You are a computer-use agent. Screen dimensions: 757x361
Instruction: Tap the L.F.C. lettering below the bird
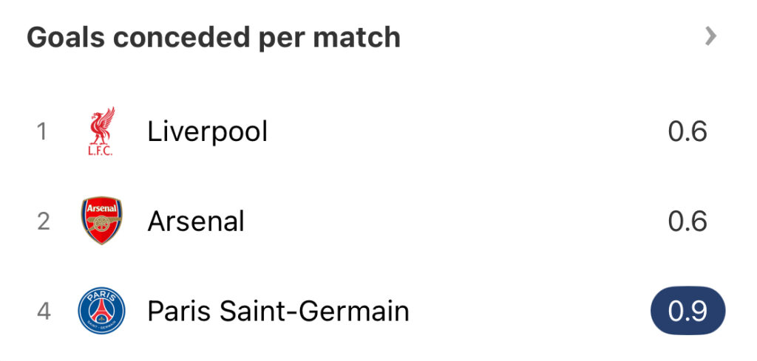point(101,151)
